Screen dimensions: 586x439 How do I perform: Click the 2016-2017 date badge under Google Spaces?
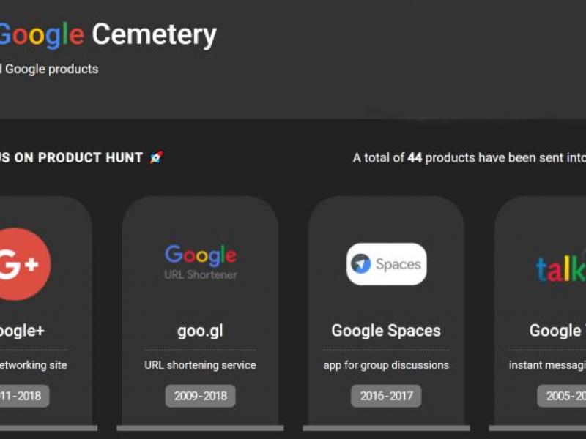[x=385, y=396]
